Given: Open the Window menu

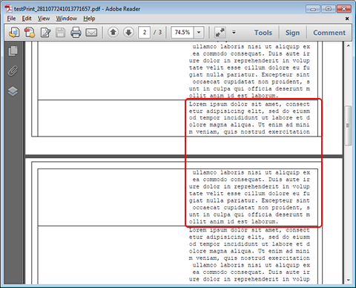Looking at the screenshot, I should click(67, 19).
